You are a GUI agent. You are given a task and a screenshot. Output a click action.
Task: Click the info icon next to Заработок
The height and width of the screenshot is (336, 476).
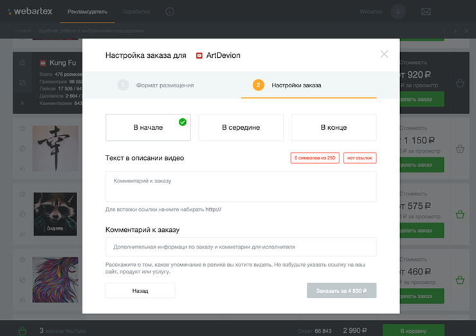pyautogui.click(x=170, y=12)
